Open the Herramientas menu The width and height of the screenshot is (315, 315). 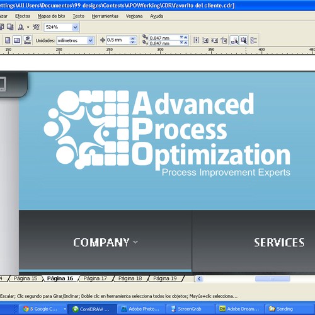click(x=105, y=16)
